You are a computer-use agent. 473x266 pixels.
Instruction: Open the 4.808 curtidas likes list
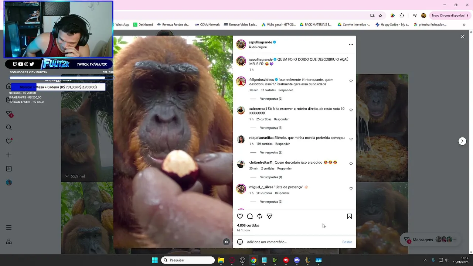pyautogui.click(x=248, y=225)
